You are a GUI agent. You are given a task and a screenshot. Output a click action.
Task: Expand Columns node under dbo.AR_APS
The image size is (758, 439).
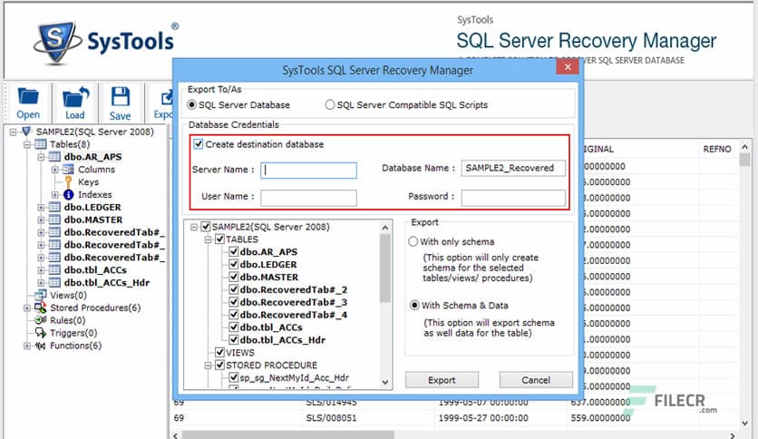[x=55, y=170]
